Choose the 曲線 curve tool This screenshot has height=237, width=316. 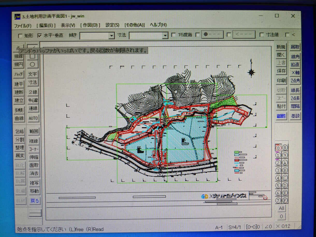point(19,118)
